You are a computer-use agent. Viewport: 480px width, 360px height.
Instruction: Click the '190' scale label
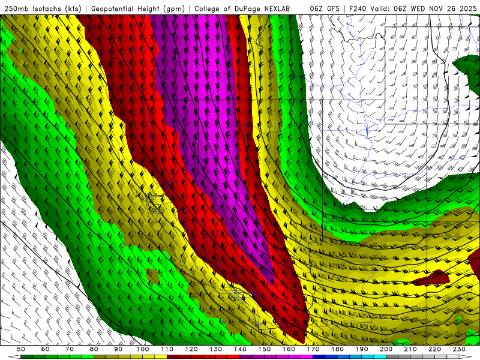pyautogui.click(x=362, y=349)
